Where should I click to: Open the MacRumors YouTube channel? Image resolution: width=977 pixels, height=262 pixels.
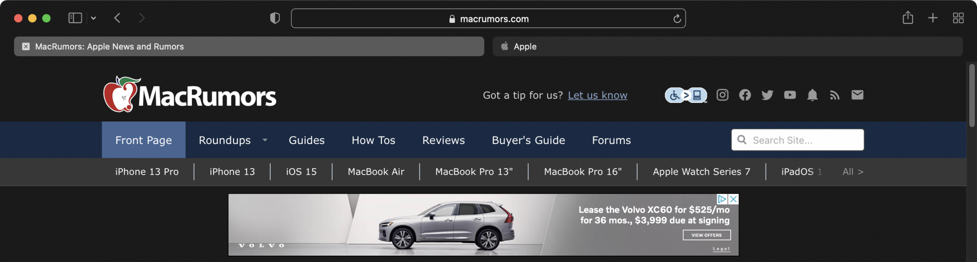pyautogui.click(x=789, y=95)
